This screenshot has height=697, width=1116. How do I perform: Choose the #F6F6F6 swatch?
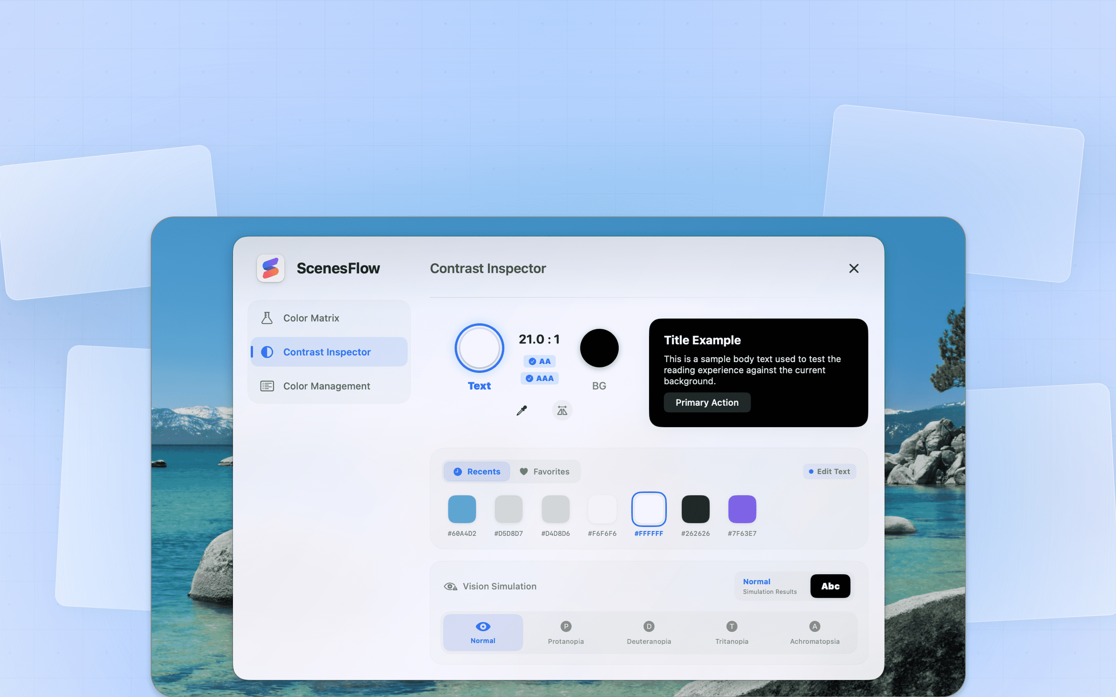coord(602,509)
